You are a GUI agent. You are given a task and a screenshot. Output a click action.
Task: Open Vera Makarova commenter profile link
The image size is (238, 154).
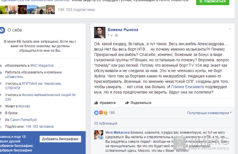(x=117, y=132)
